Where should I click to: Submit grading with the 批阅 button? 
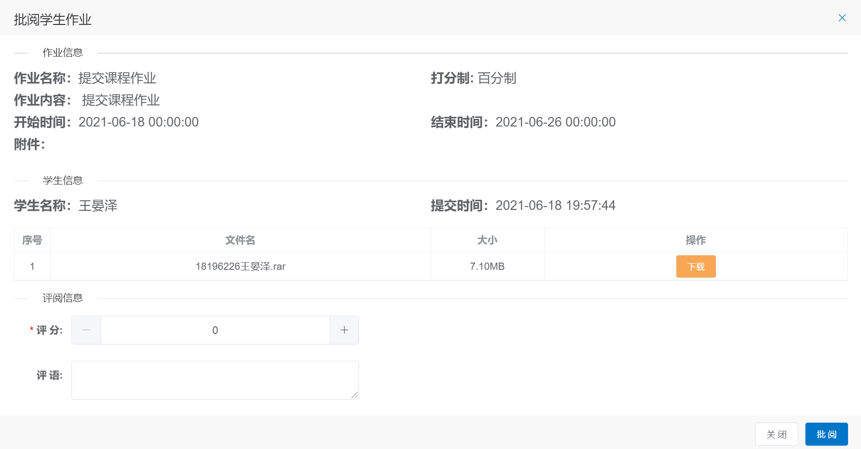click(826, 434)
